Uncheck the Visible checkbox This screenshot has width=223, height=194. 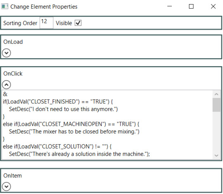click(78, 23)
